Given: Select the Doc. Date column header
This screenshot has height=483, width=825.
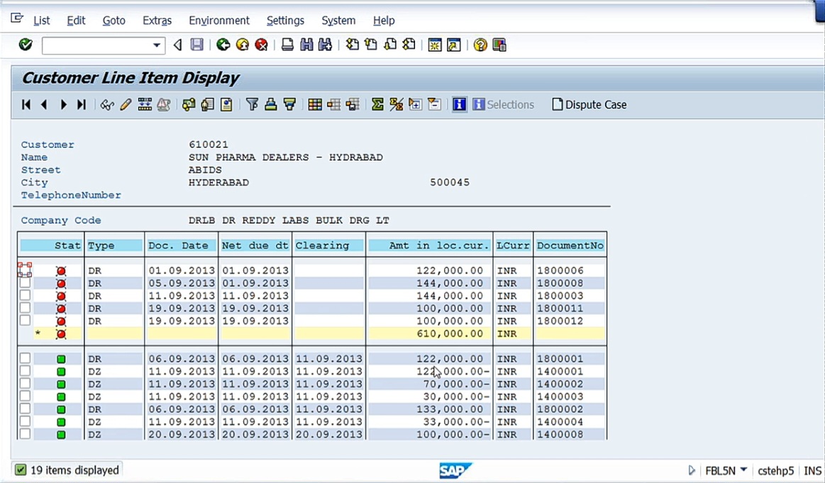Looking at the screenshot, I should [182, 246].
